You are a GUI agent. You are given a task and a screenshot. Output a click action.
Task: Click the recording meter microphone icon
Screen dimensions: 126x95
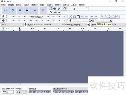(x=3, y=17)
